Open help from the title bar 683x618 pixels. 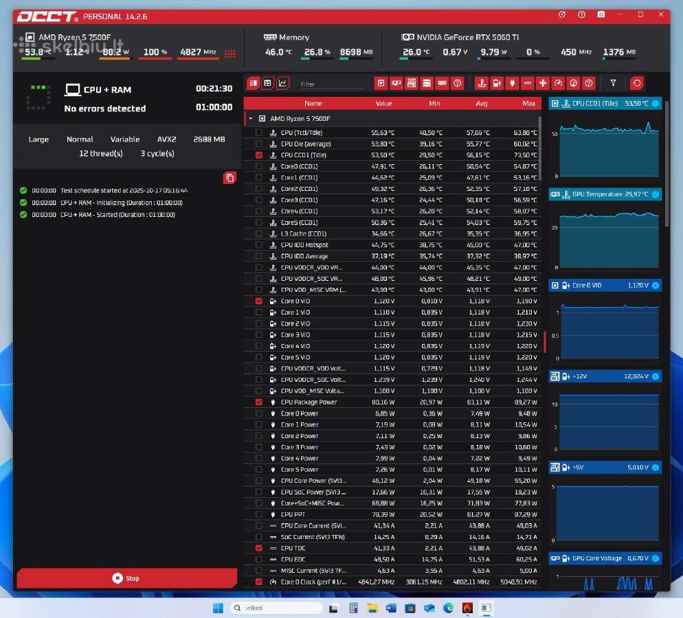point(581,14)
